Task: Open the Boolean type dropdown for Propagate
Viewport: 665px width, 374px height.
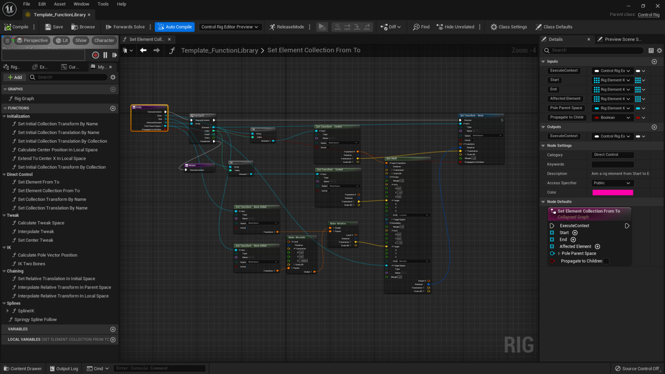Action: pyautogui.click(x=612, y=118)
